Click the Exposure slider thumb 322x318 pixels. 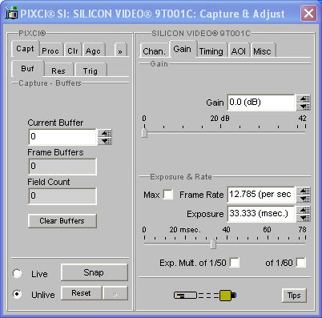pos(213,244)
